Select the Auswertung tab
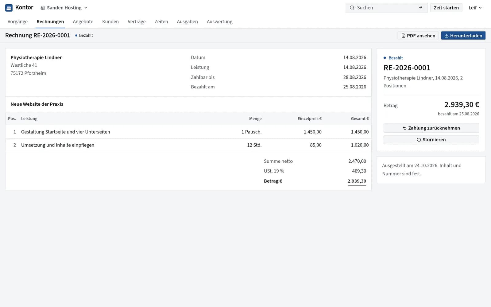Viewport: 491px width, 307px height. point(219,21)
